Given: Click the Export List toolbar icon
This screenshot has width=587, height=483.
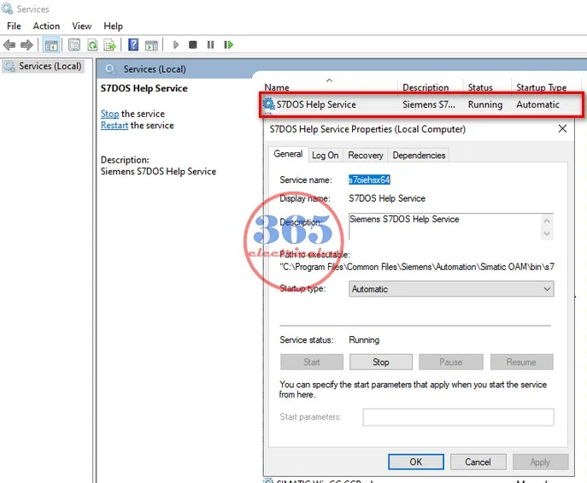Looking at the screenshot, I should click(109, 45).
